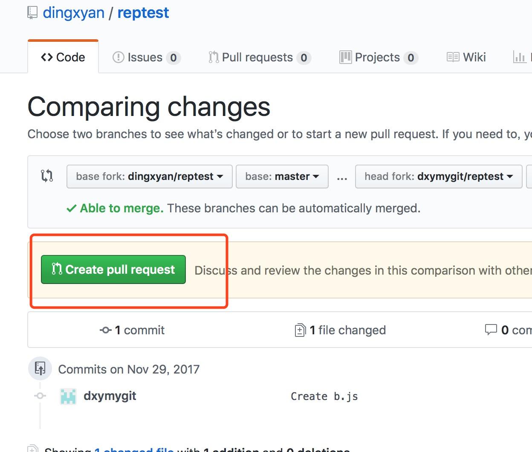Click the pull request icon inside Create pull request
532x452 pixels.
(x=58, y=269)
